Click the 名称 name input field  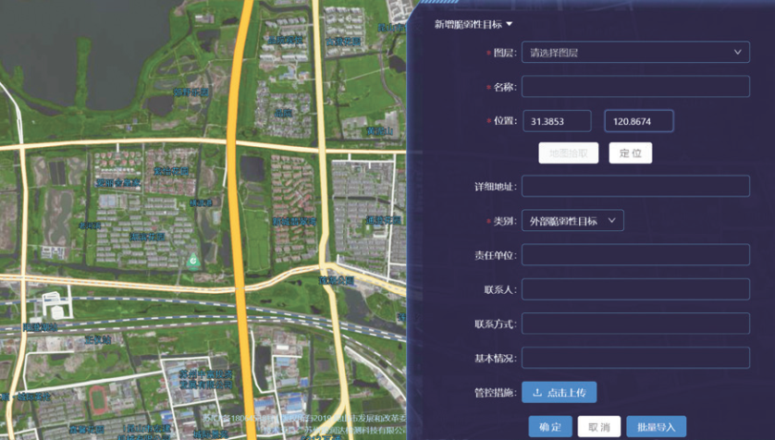[x=634, y=87]
